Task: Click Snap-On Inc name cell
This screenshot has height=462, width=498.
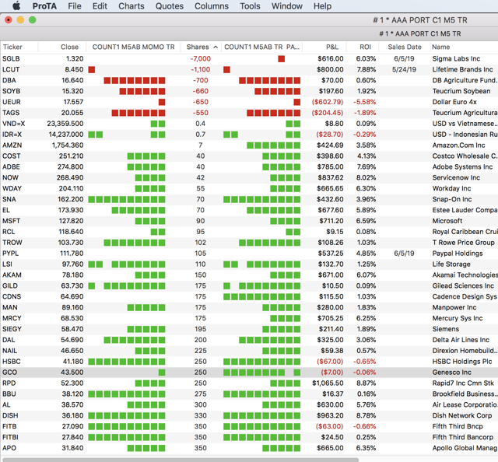Action: click(x=452, y=199)
